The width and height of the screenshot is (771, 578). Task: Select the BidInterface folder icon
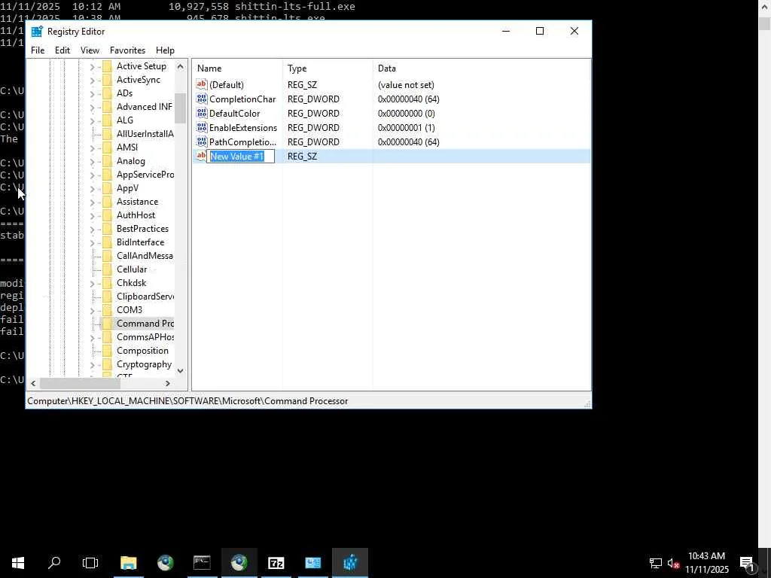coord(107,242)
